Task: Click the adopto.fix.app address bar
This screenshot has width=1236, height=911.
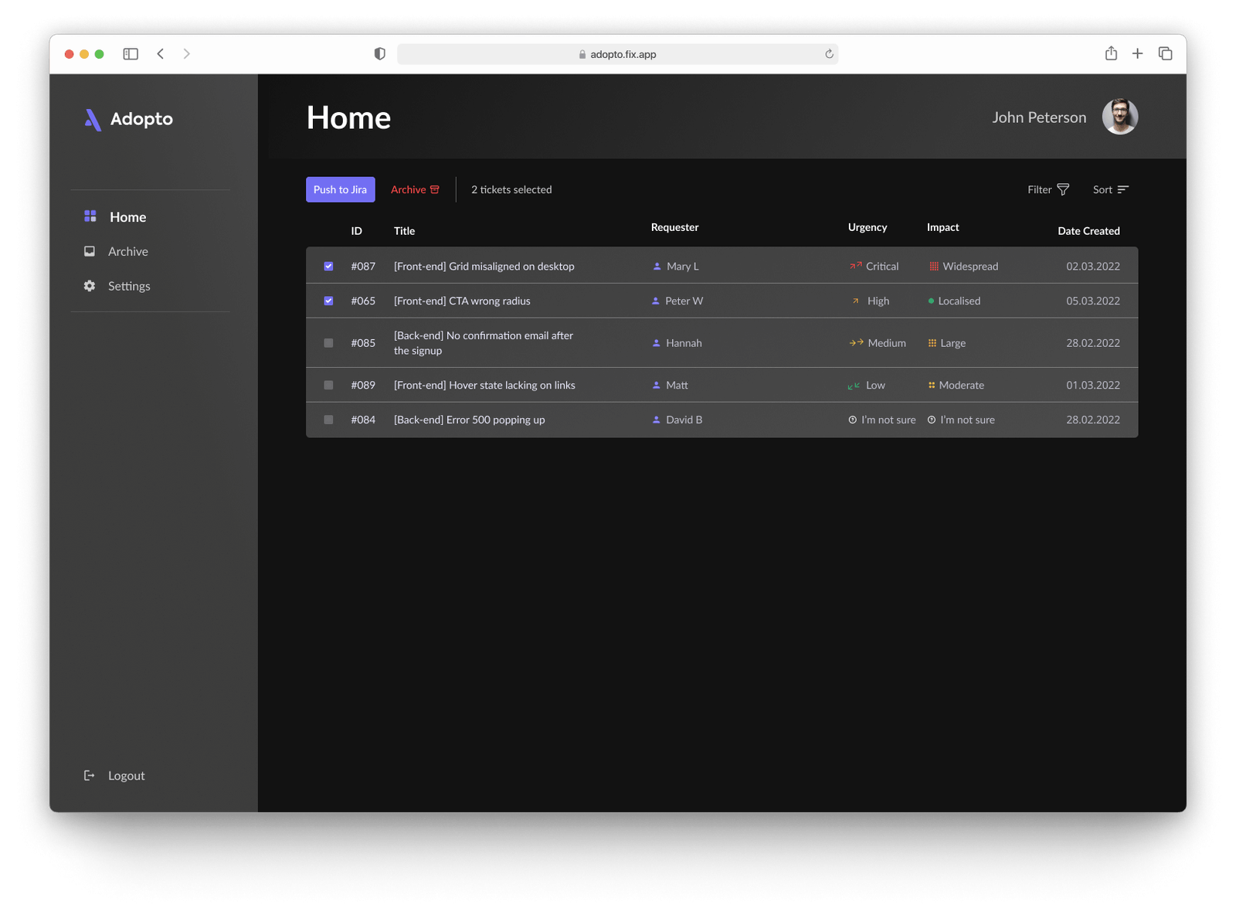Action: click(617, 54)
